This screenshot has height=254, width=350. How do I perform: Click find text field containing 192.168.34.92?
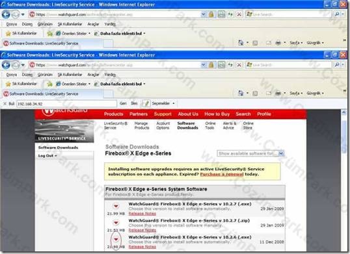tap(67, 103)
